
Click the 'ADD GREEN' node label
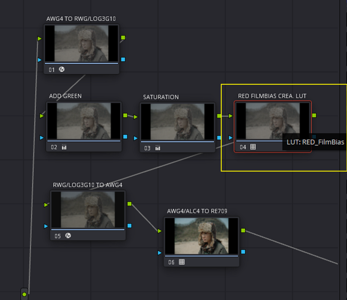pos(65,96)
